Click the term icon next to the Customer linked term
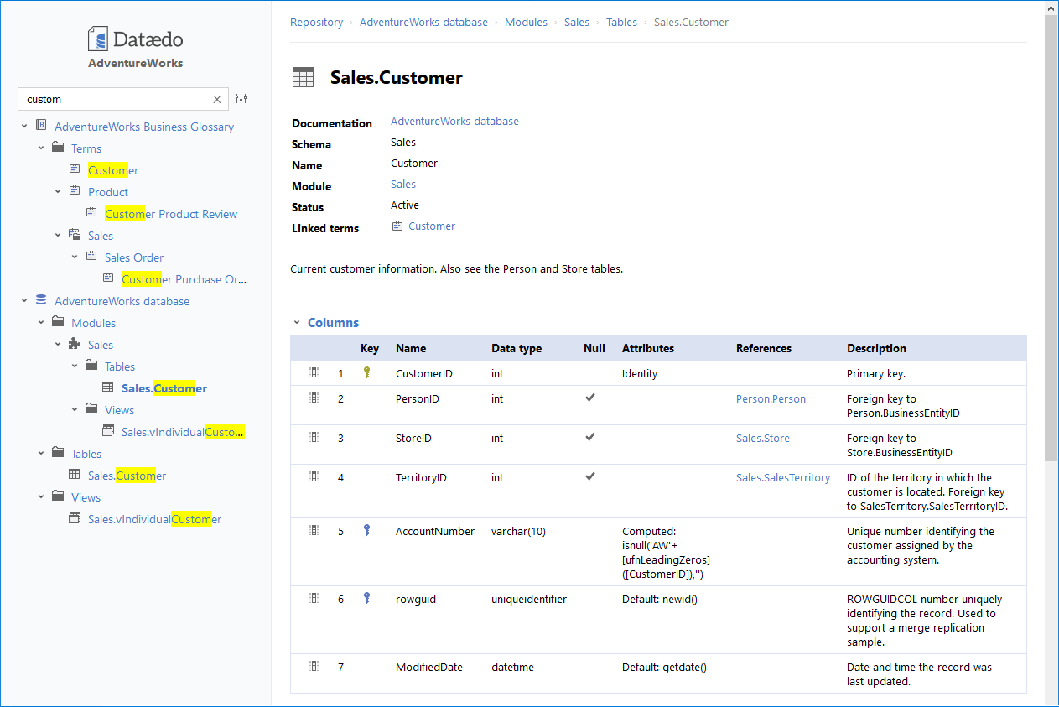The width and height of the screenshot is (1059, 707). pos(397,226)
